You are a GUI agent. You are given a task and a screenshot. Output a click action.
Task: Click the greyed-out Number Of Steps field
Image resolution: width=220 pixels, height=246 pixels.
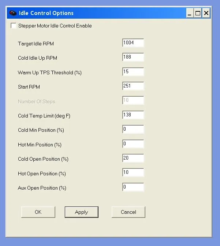(x=133, y=101)
